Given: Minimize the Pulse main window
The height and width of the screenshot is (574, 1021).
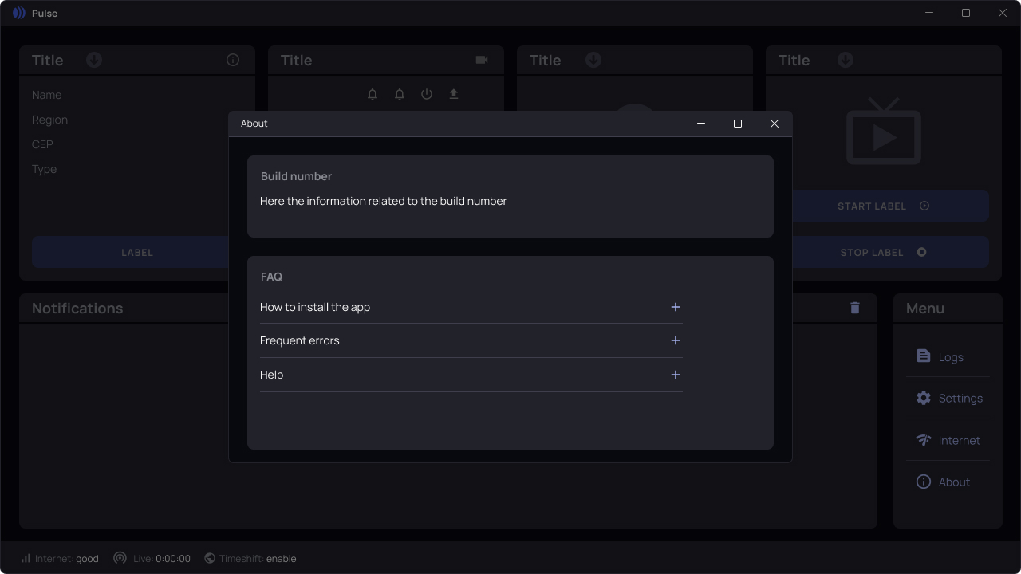Looking at the screenshot, I should [929, 13].
